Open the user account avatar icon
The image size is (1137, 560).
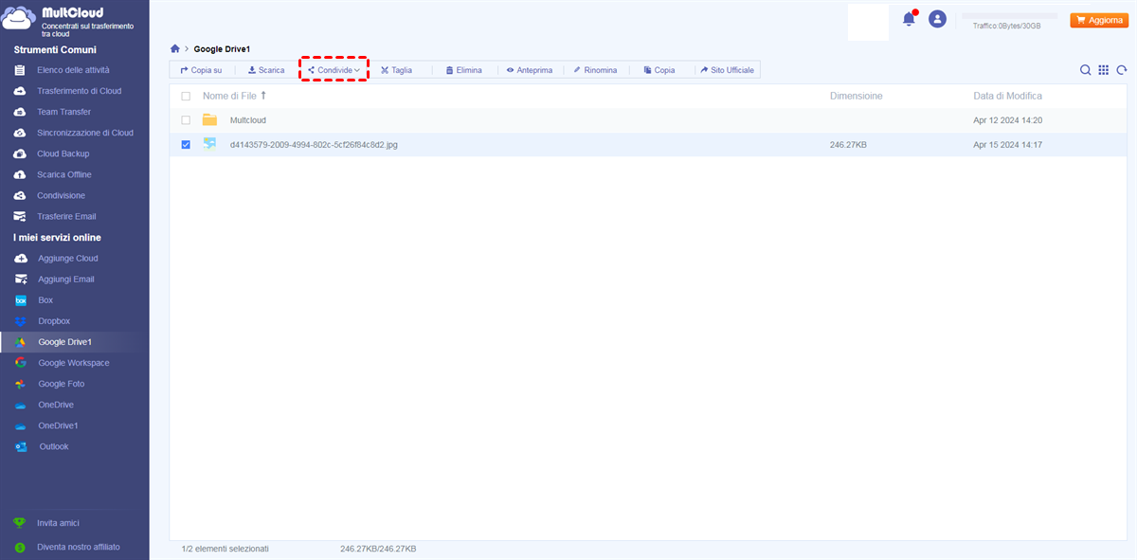(937, 19)
